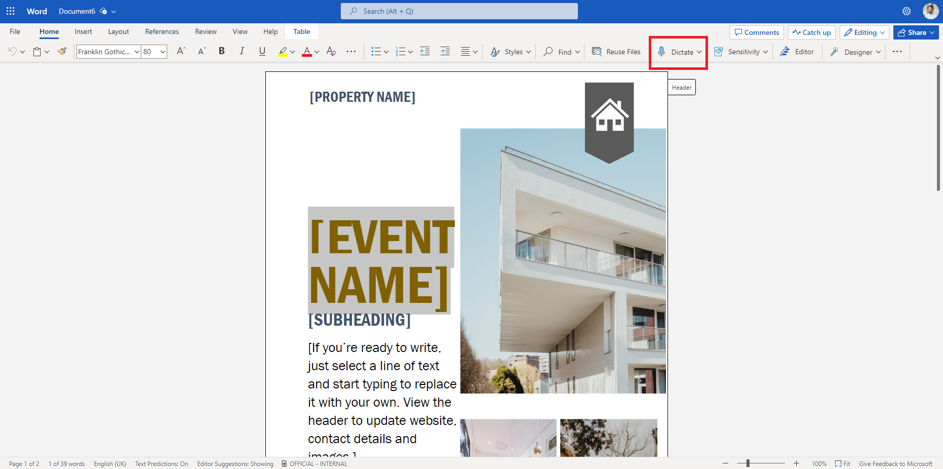Screen dimensions: 943x469
Task: Toggle underline on selected text
Action: 262,51
